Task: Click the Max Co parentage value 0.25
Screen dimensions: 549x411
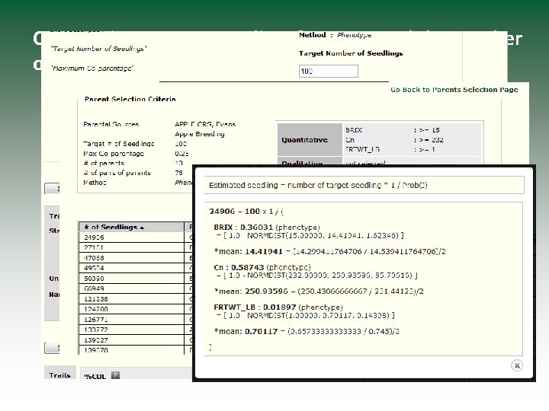Action: pos(181,154)
